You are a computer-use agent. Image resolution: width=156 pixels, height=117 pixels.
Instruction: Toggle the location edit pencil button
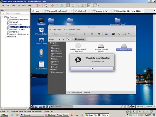tap(68, 39)
